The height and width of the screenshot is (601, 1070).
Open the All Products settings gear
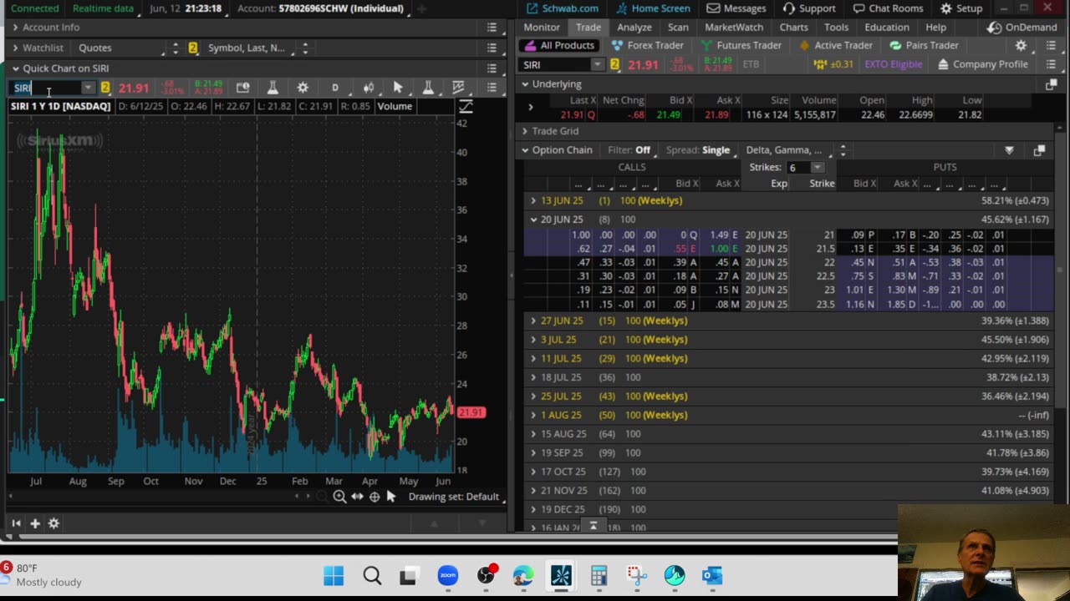pyautogui.click(x=1021, y=46)
